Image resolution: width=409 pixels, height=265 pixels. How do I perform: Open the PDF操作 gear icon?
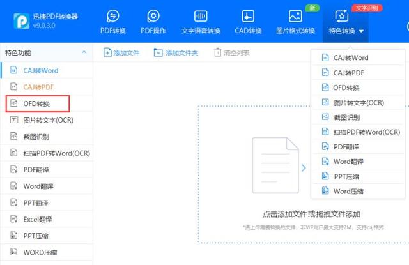pos(153,16)
